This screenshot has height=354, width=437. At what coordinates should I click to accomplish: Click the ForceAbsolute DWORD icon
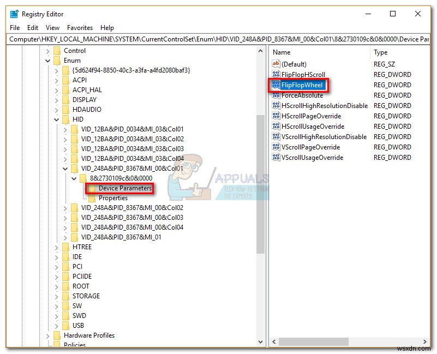(x=276, y=95)
